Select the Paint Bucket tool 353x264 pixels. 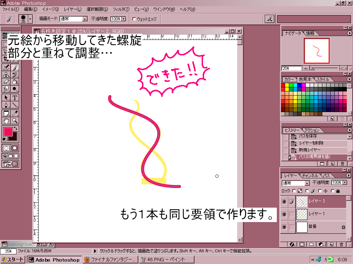15,82
